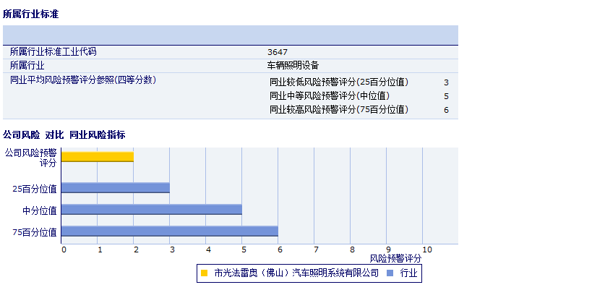The height and width of the screenshot is (290, 605).
Task: Click the 10 tick on the x-axis
Action: 426,250
